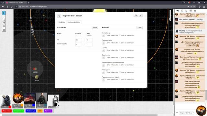Open the art library sidebar tab
The height and width of the screenshot is (116, 207).
(182, 11)
